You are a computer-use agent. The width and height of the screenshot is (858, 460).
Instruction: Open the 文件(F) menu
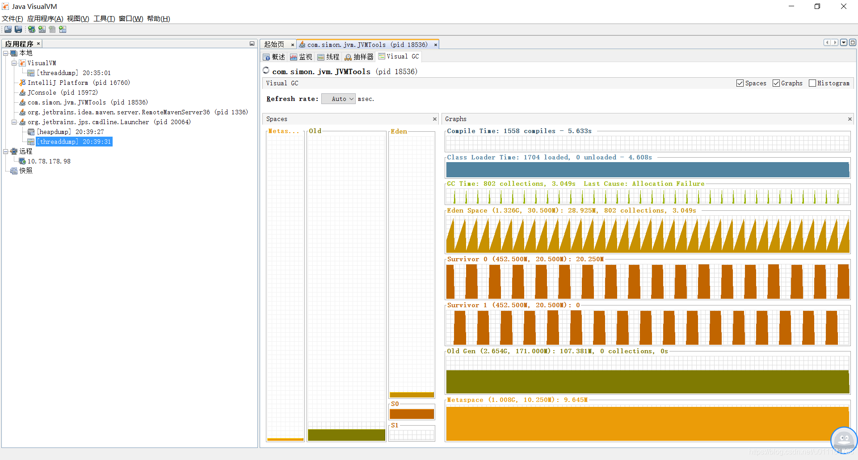click(13, 19)
